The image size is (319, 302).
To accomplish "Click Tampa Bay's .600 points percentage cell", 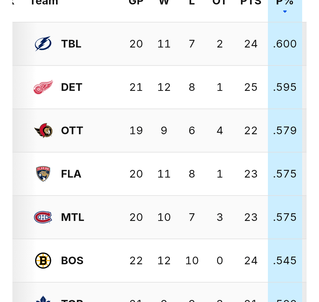I will pyautogui.click(x=285, y=44).
